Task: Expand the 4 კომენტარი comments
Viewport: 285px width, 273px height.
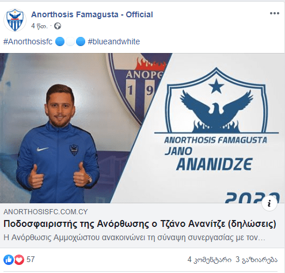Action: pyautogui.click(x=210, y=260)
